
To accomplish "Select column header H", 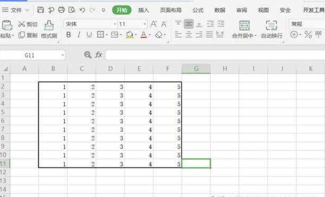I will (225, 69).
